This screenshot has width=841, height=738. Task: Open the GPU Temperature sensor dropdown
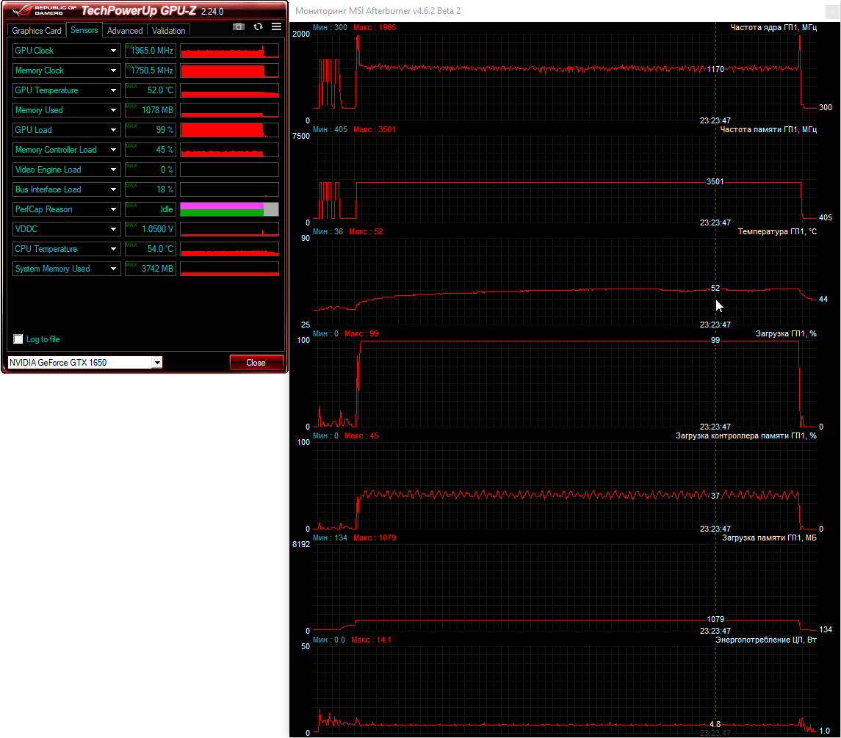pyautogui.click(x=113, y=90)
